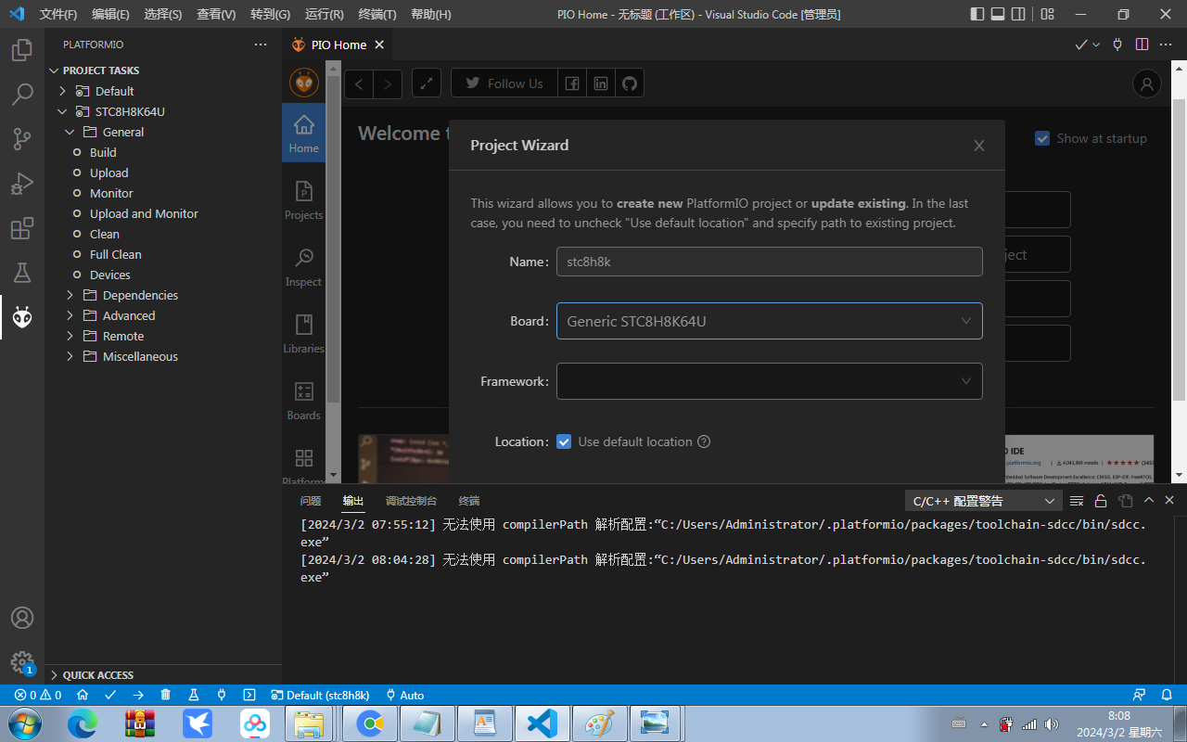The image size is (1187, 742).
Task: Expand QUICK ACCESS section
Action: coord(163,675)
